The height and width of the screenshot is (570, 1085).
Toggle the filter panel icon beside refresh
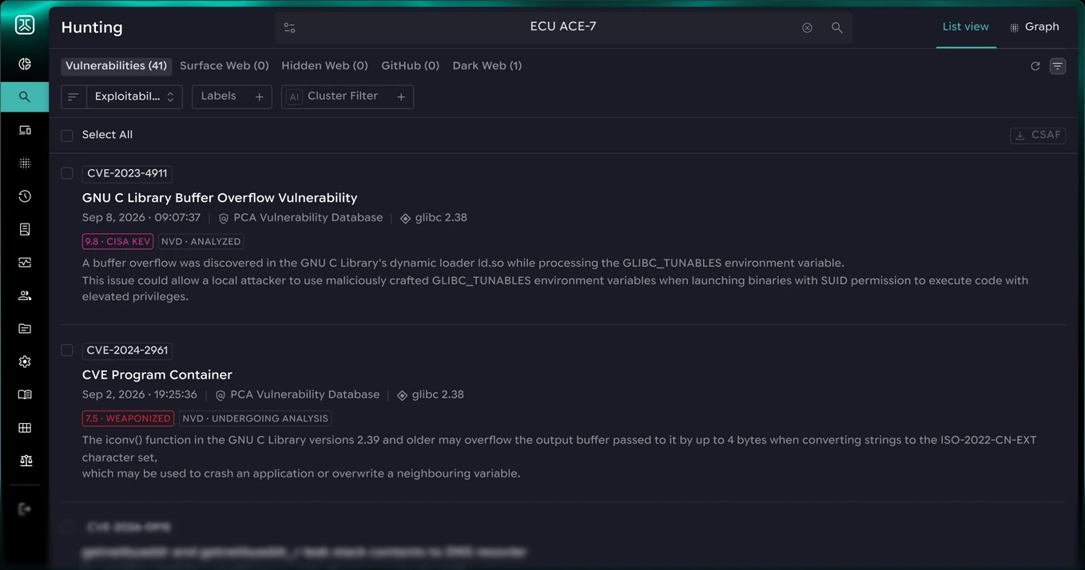[1057, 66]
